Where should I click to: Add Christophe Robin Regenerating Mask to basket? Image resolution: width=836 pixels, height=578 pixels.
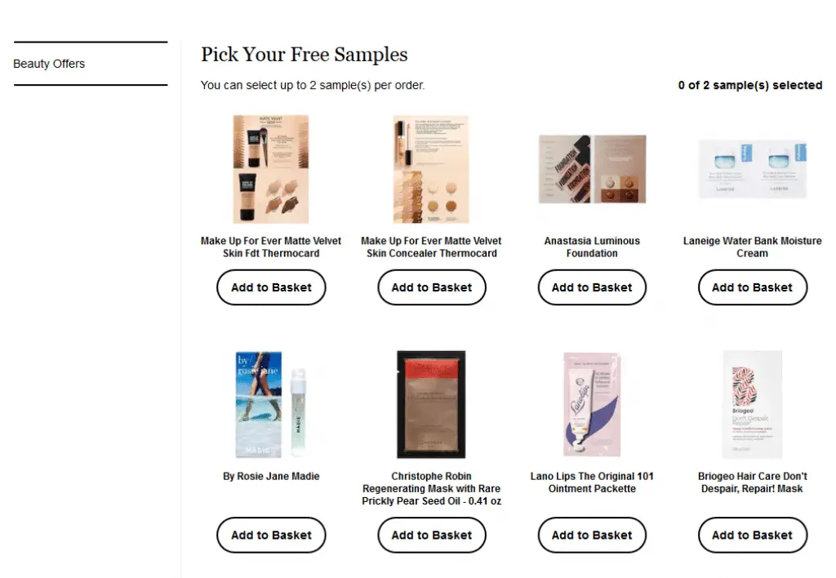pyautogui.click(x=431, y=535)
